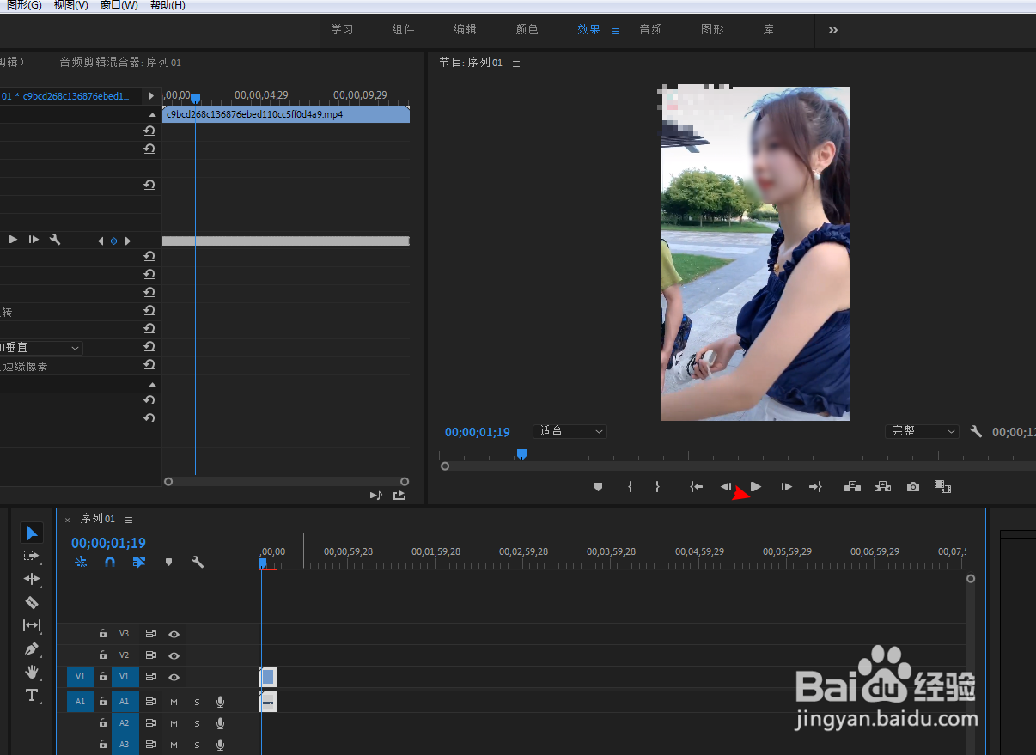
Task: Open the 视图(V) menu
Action: coord(70,5)
